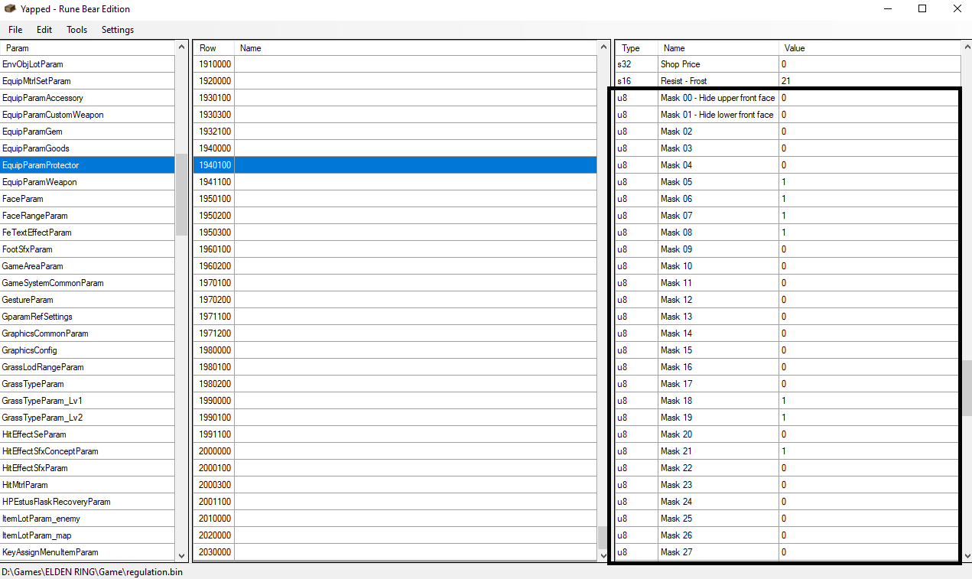972x579 pixels.
Task: Click the Type column header
Action: click(636, 48)
